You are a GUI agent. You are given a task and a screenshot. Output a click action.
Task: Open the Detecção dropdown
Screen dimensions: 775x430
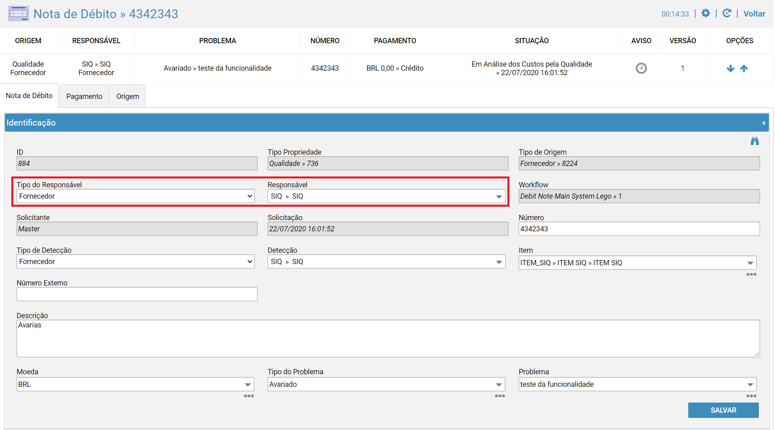coord(386,262)
